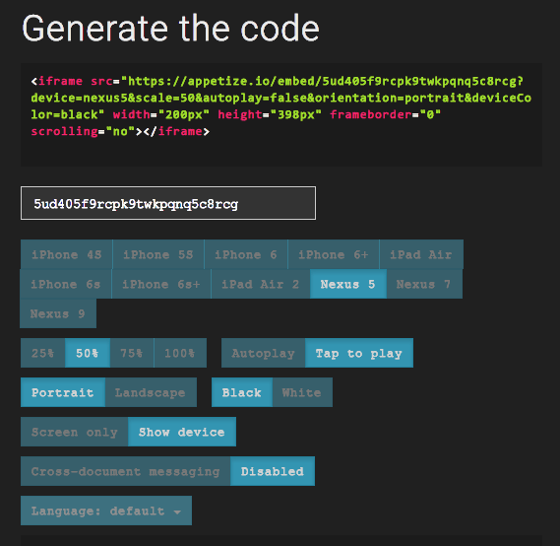Viewport: 560px width, 546px height.
Task: Open the Language: default dropdown
Action: tap(106, 511)
